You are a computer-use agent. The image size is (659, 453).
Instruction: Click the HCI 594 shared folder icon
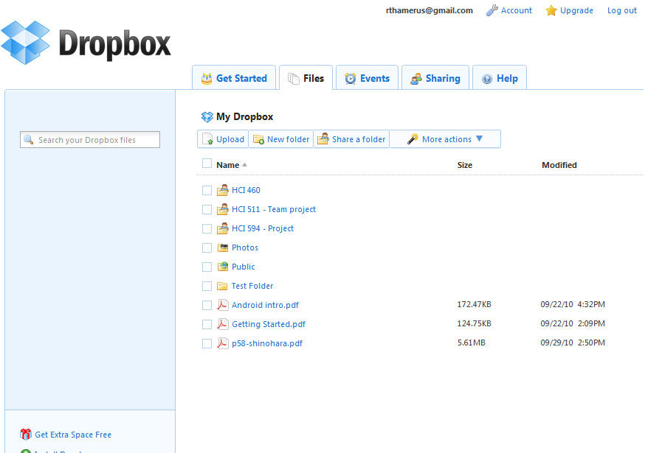click(x=223, y=228)
